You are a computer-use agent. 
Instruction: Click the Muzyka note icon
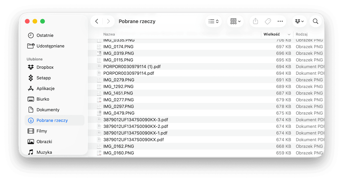click(31, 152)
